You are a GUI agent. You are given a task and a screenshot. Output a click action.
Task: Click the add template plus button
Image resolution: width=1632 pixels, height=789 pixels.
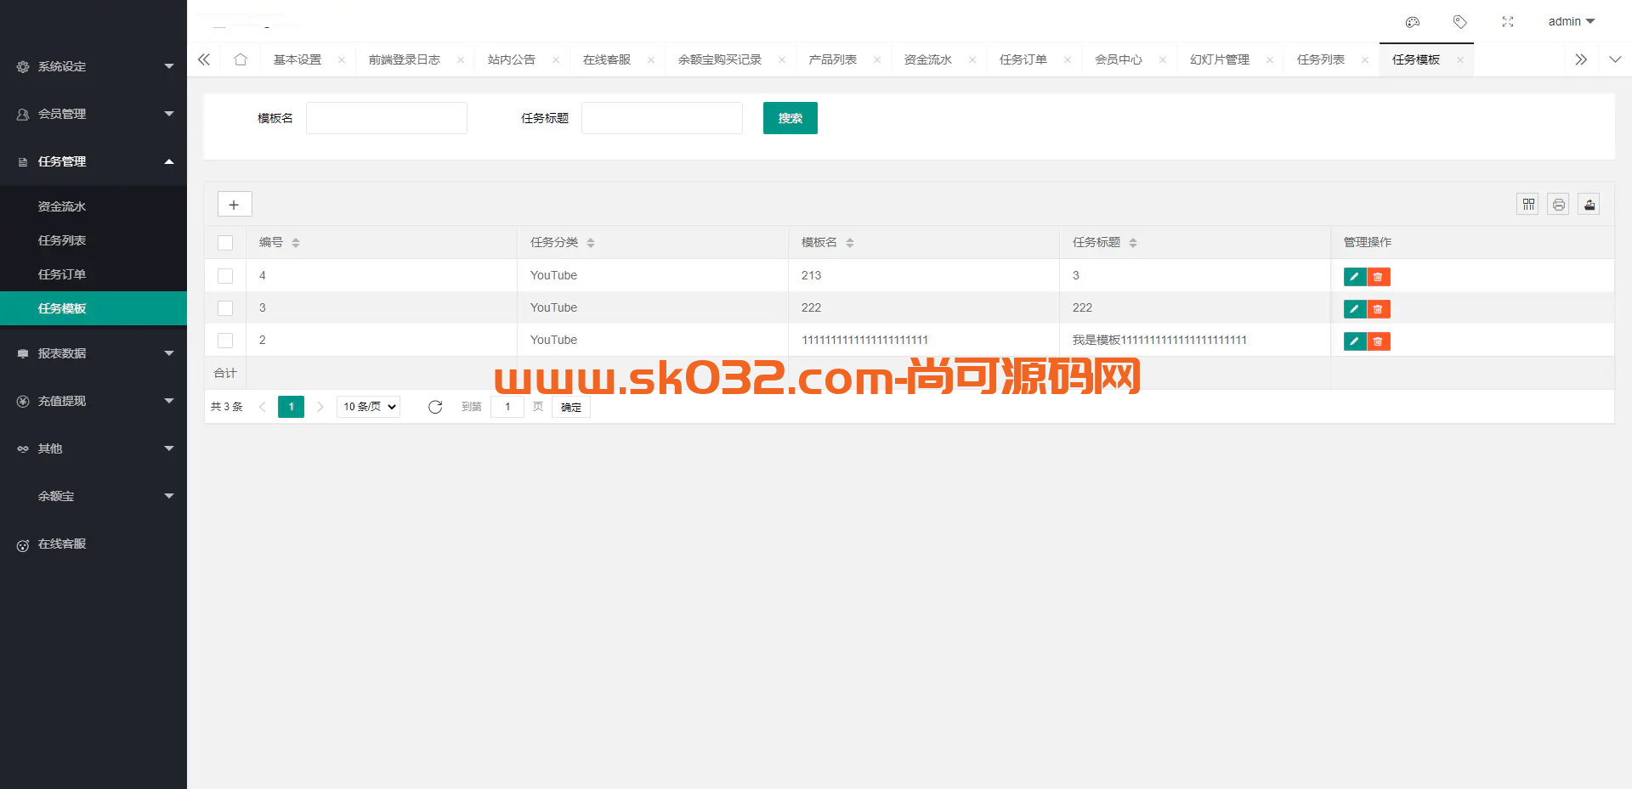(235, 205)
